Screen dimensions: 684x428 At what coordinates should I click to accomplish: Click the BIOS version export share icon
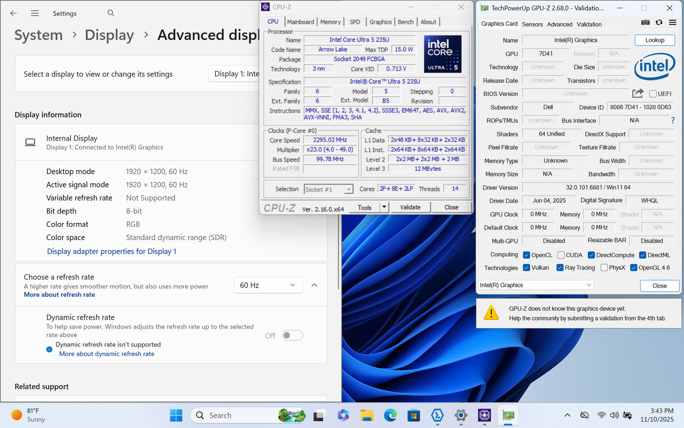click(638, 93)
